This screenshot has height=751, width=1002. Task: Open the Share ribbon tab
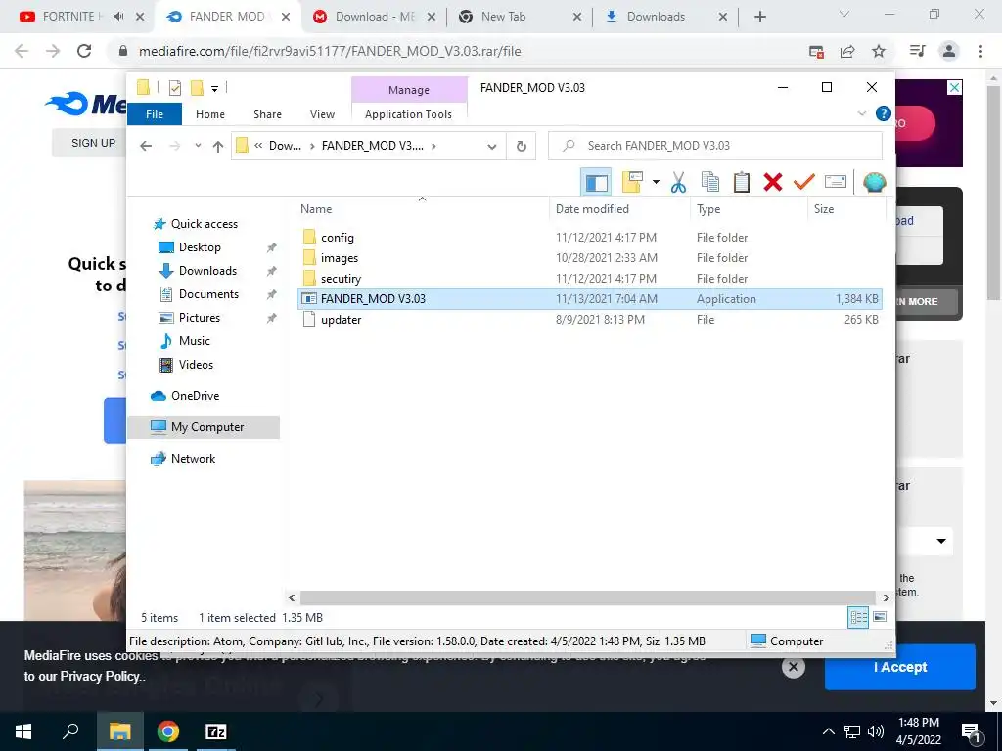(267, 114)
